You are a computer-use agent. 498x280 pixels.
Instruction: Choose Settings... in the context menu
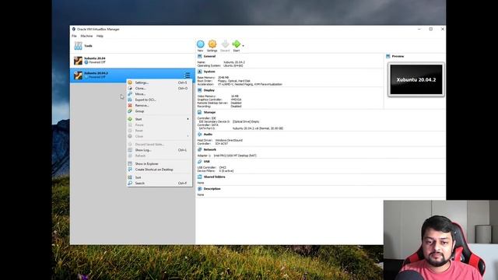(159, 82)
